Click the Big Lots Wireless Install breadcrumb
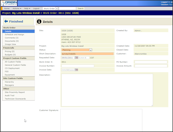 point(26,13)
